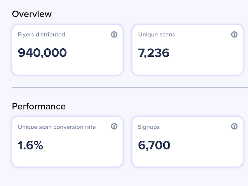This screenshot has height=186, width=248.
Task: Show info for Unique scan conversion rate
Action: [x=114, y=126]
